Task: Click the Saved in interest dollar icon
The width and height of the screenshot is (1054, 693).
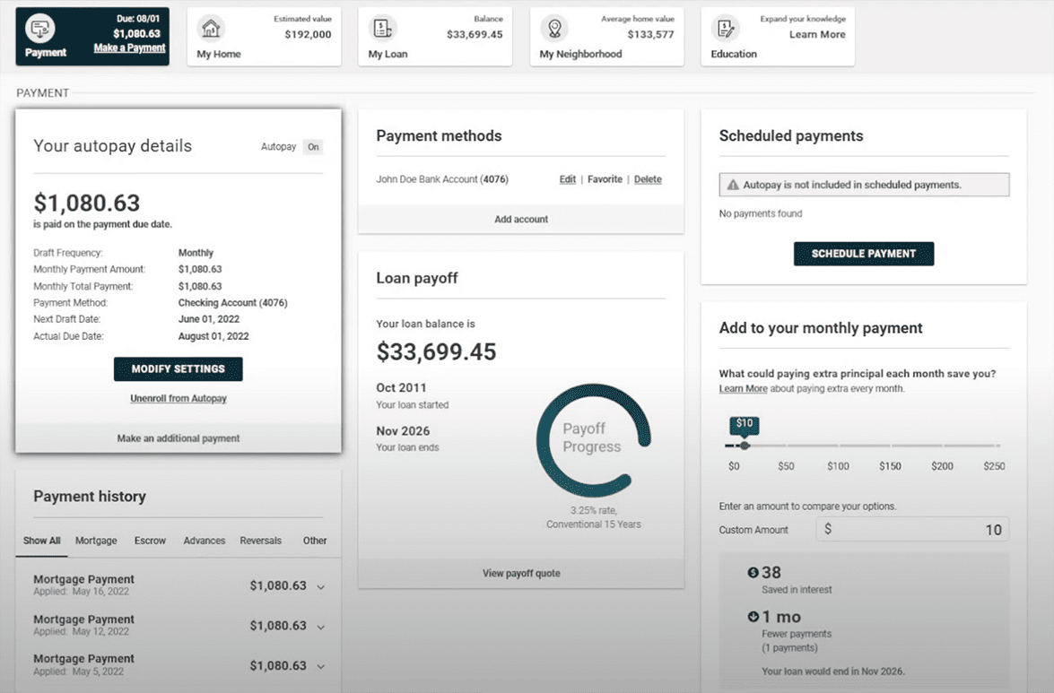Action: (x=753, y=573)
